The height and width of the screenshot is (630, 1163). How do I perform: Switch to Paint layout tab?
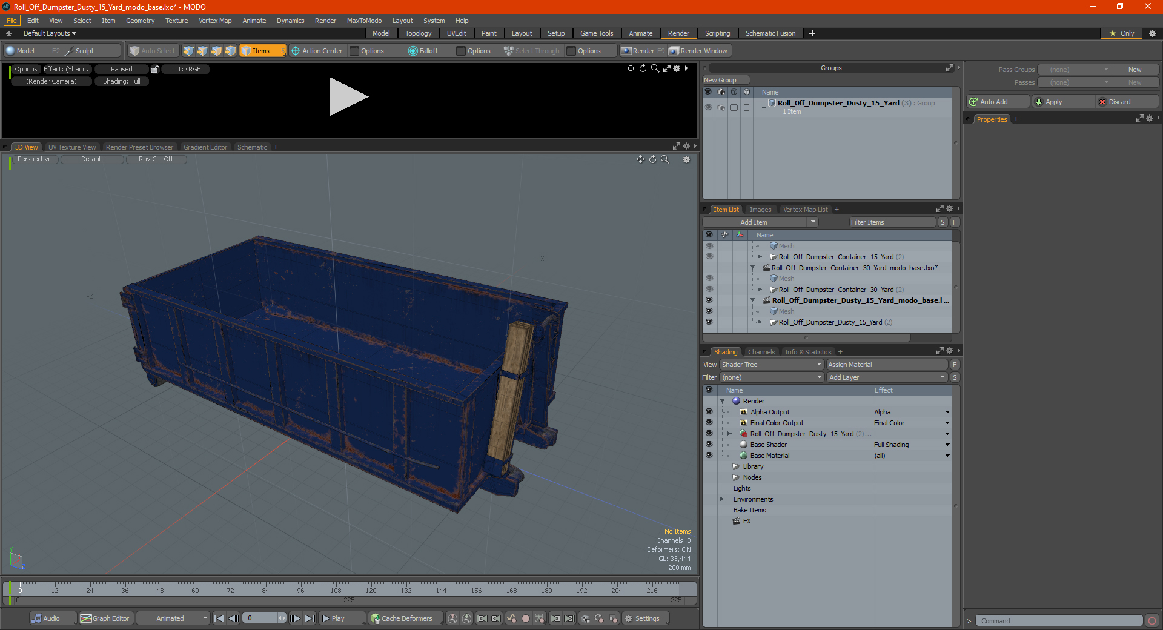[x=489, y=33]
